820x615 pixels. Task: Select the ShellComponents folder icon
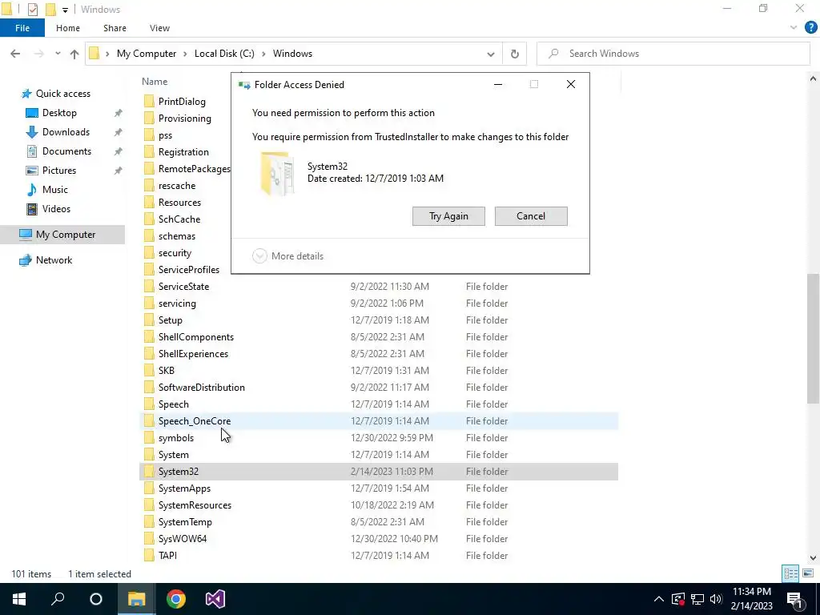click(x=149, y=337)
